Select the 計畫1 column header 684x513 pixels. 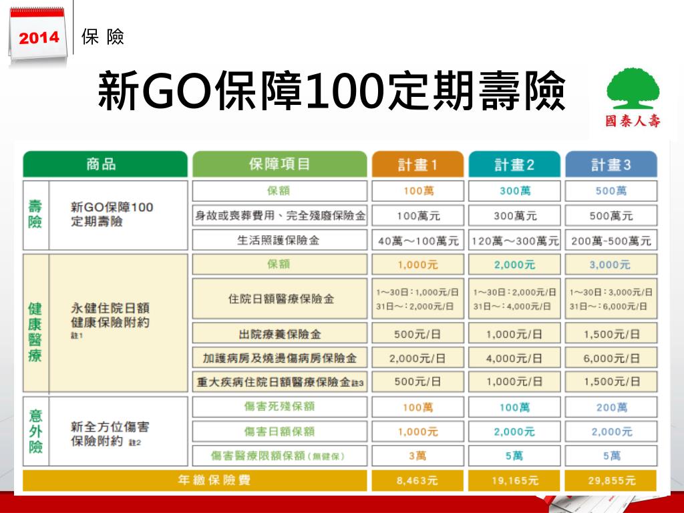(417, 164)
